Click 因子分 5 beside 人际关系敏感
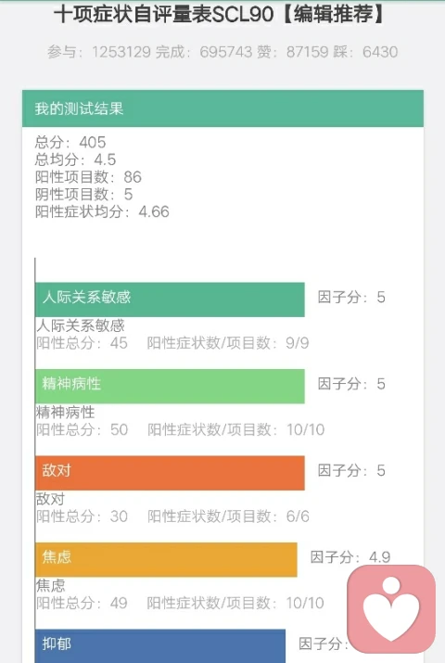Image resolution: width=445 pixels, height=663 pixels. 351,297
